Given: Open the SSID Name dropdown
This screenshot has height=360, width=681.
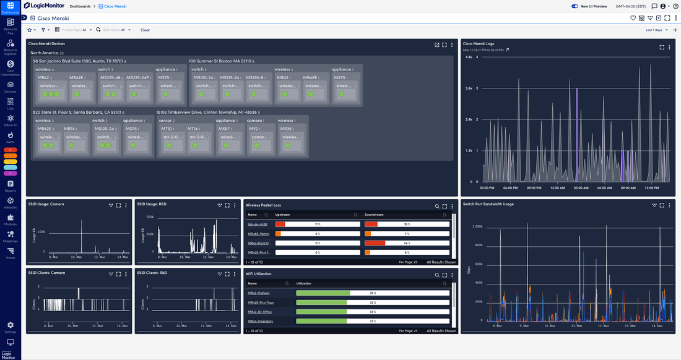Looking at the screenshot, I should coord(129,30).
